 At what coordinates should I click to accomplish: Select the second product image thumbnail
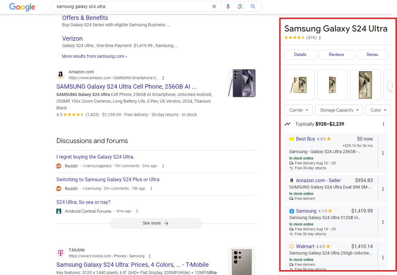point(332,85)
